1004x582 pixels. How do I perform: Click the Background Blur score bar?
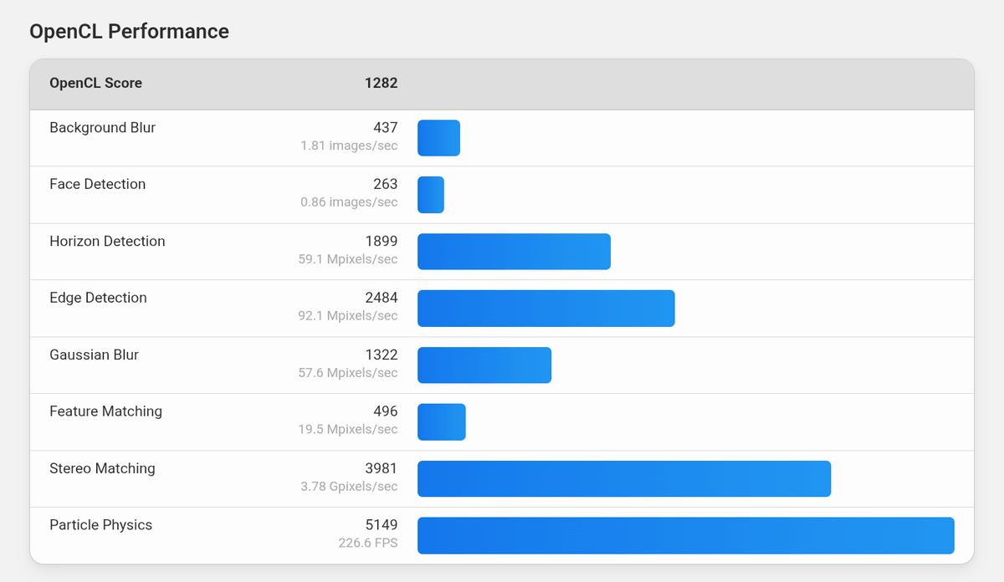pyautogui.click(x=438, y=138)
